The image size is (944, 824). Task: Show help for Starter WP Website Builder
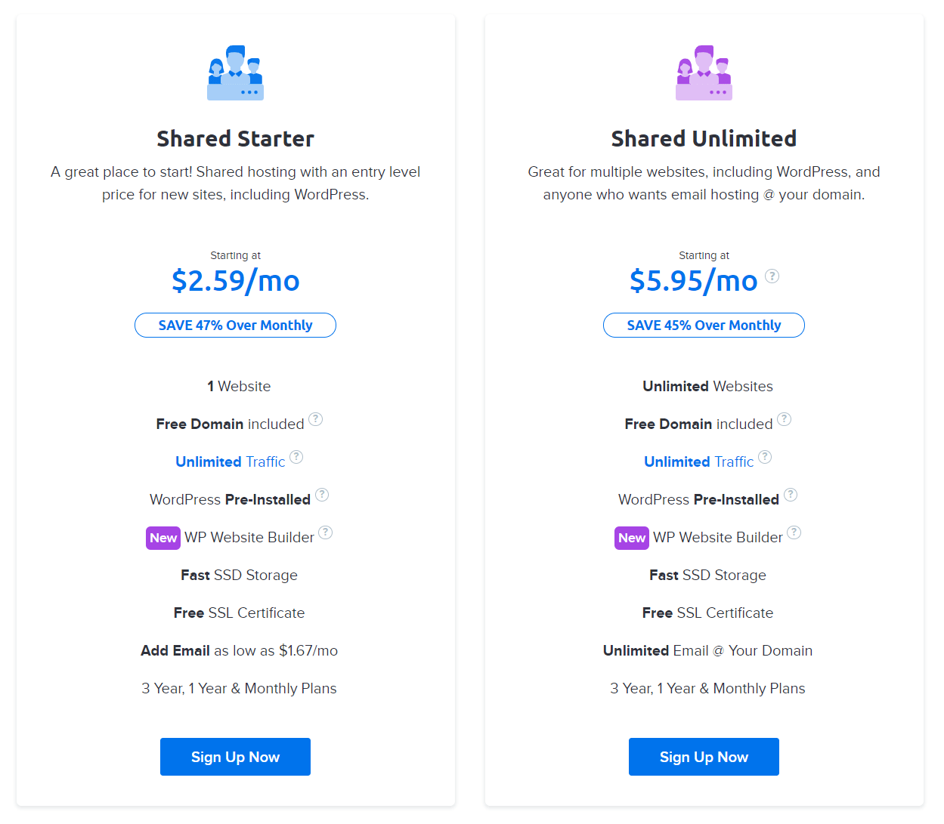click(x=325, y=532)
